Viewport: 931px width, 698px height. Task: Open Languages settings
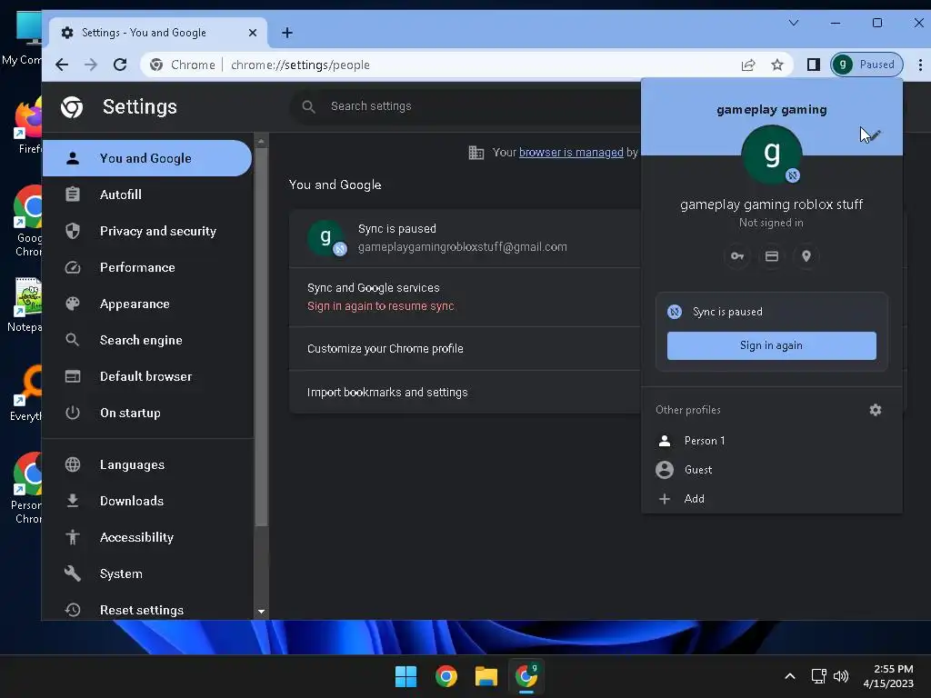(x=146, y=464)
